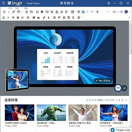Click the round 'm' badge button
Screen dimensions: 132x132
tap(118, 88)
